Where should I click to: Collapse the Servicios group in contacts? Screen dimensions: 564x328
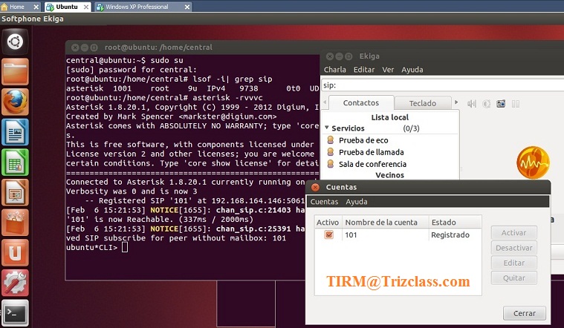coord(327,128)
